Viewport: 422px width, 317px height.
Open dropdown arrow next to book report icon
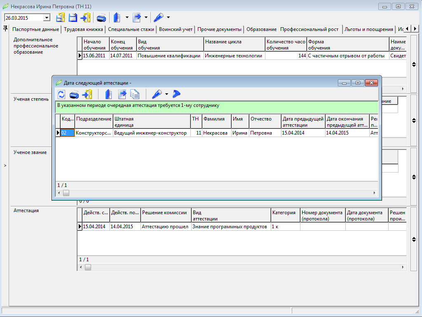click(x=127, y=17)
